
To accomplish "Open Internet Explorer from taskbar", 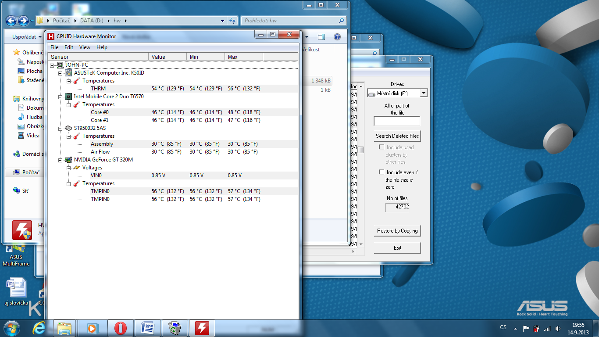I will click(39, 328).
